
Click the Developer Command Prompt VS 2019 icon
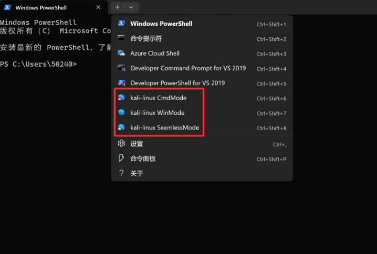tap(121, 68)
